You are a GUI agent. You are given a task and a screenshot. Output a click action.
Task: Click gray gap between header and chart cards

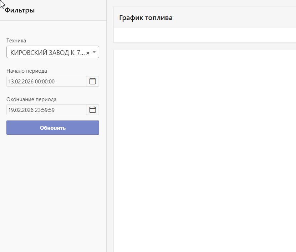click(x=205, y=46)
